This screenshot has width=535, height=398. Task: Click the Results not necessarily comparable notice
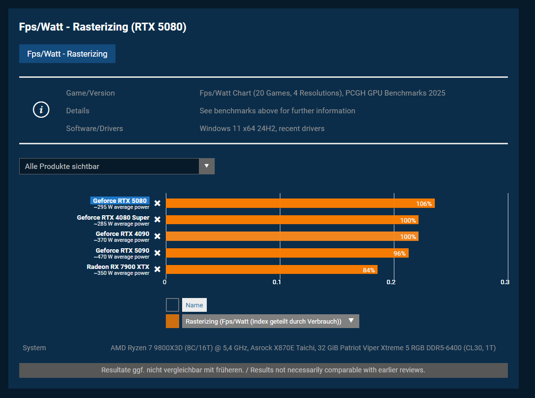tap(264, 370)
